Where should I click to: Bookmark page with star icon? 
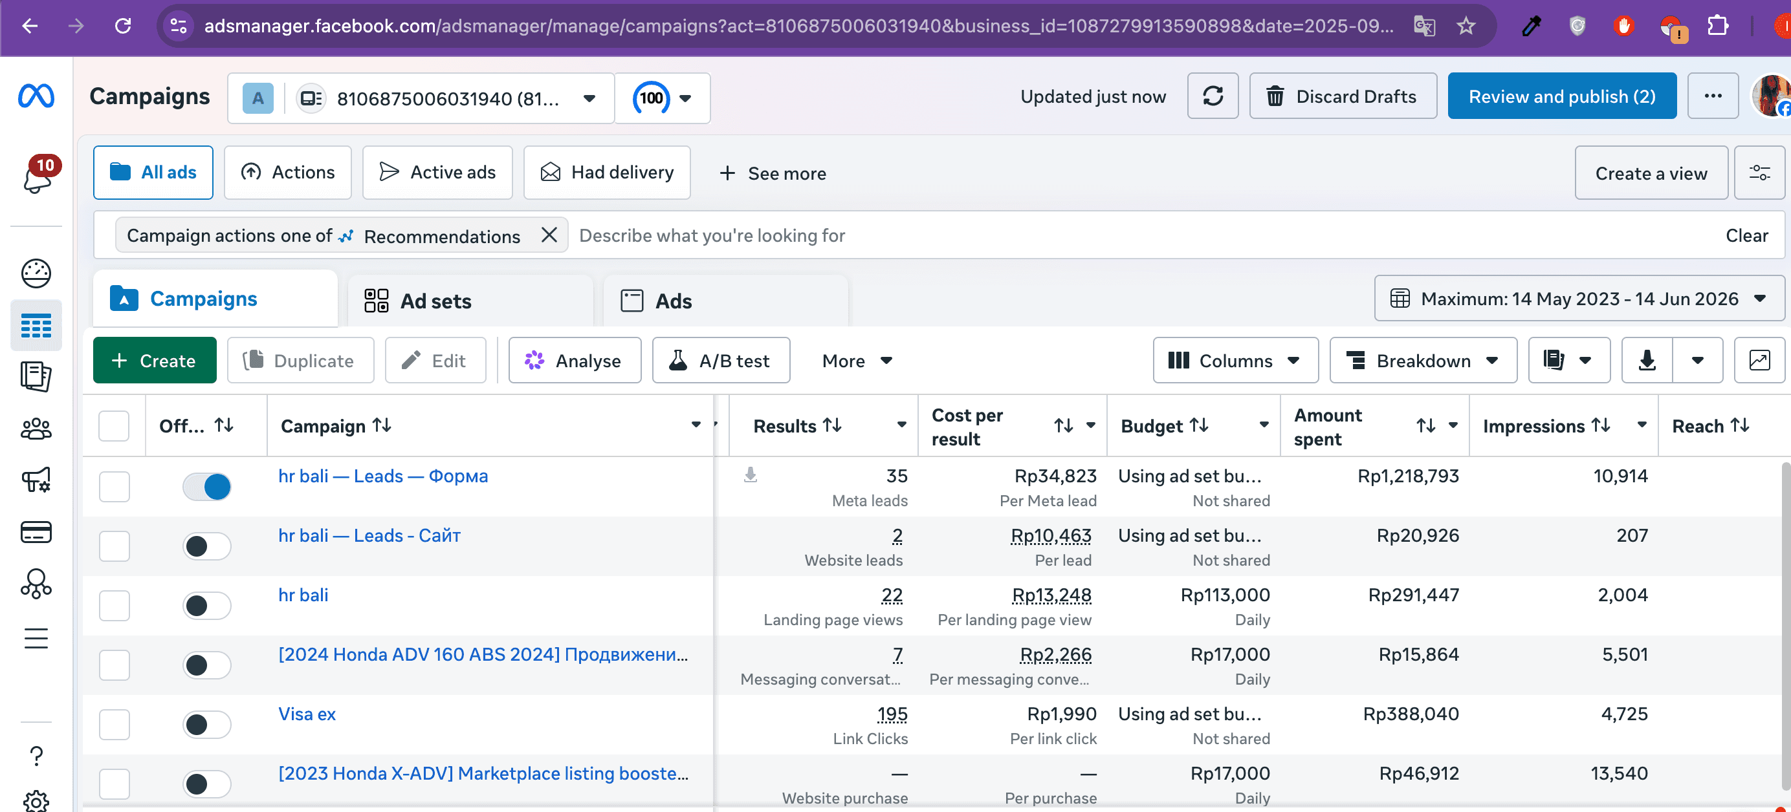(1466, 27)
